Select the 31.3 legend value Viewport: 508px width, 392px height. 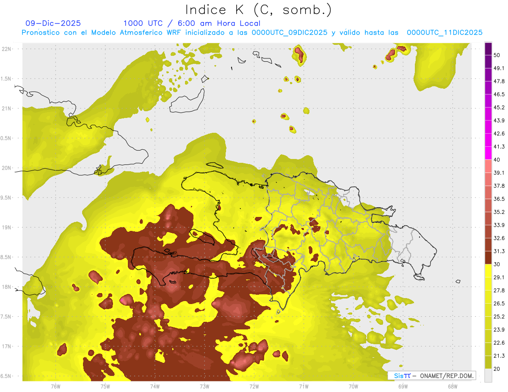click(499, 251)
